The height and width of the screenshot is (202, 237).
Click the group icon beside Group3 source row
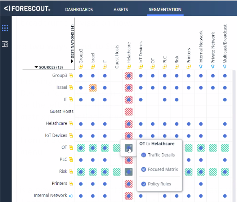(71, 75)
